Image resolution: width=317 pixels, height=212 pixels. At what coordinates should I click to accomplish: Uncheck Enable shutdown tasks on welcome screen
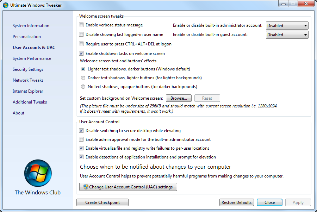click(x=81, y=54)
